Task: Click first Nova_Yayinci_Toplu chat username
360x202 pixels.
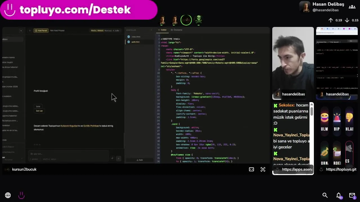Action: 291,135
